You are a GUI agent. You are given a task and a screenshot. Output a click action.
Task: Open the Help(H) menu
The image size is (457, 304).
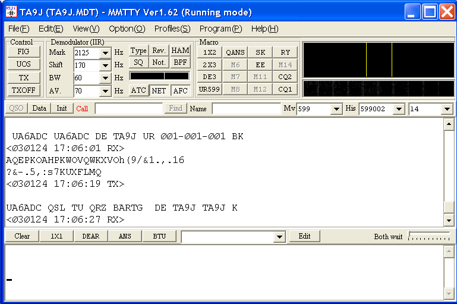264,29
